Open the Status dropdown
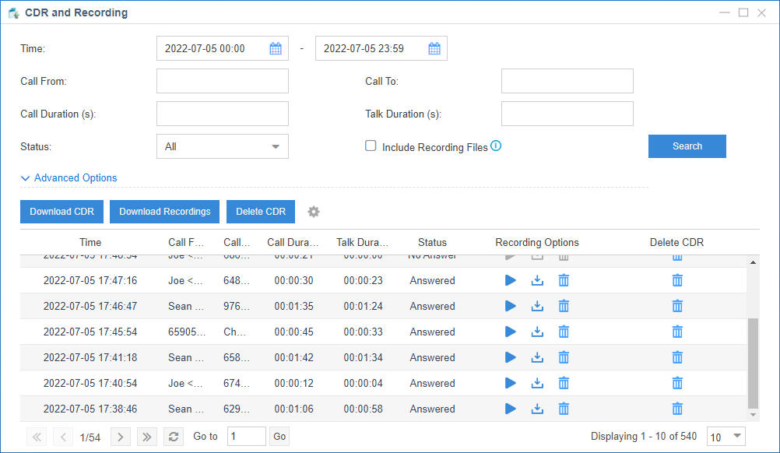Screen dimensions: 780x453 [222, 146]
